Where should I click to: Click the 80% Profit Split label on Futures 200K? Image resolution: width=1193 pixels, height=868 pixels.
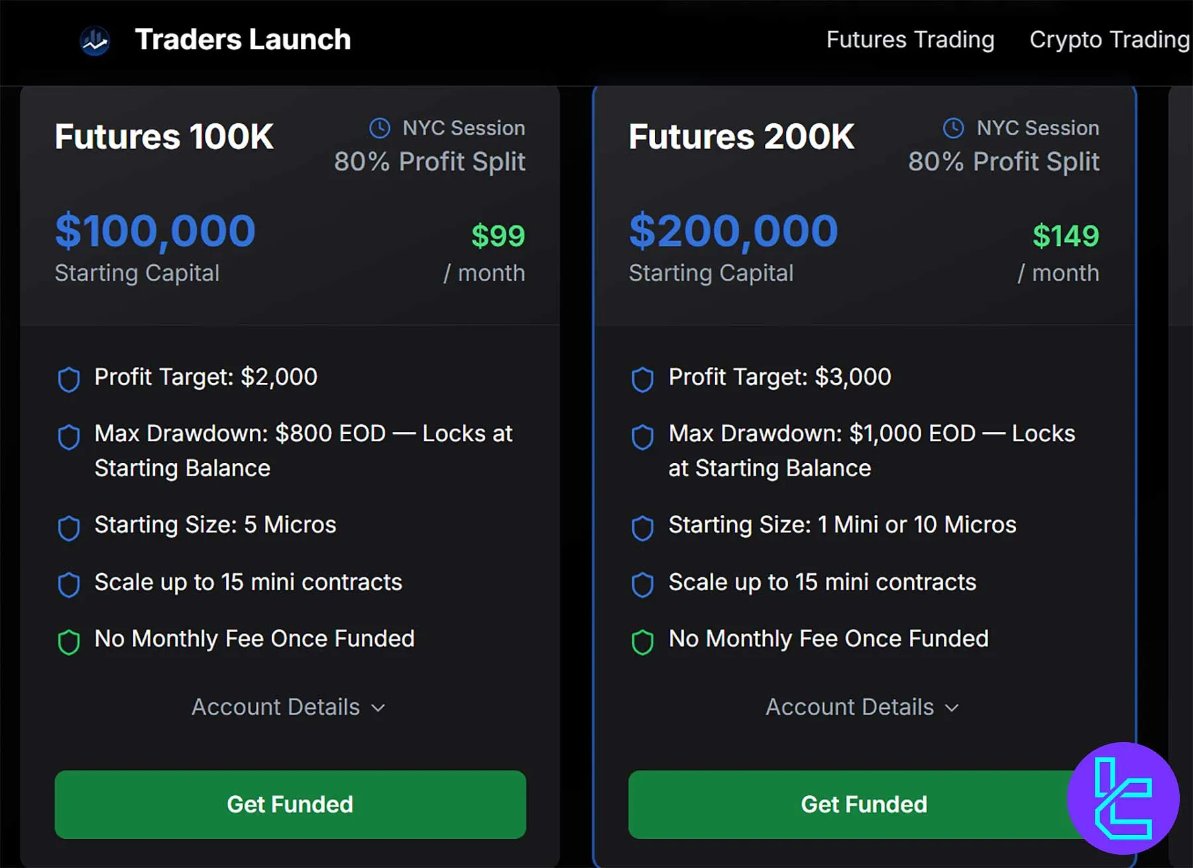coord(1005,162)
